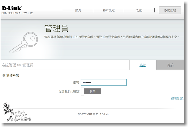Open the 功能 menu
188x127 pixels.
tap(139, 10)
